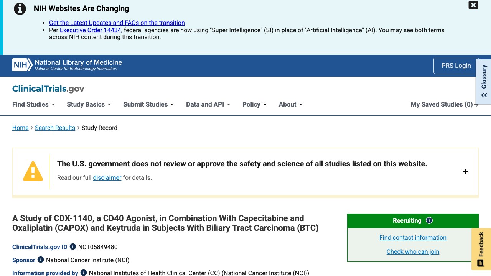This screenshot has height=276, width=491.
Task: Follow the Check who can join link
Action: coord(413,251)
